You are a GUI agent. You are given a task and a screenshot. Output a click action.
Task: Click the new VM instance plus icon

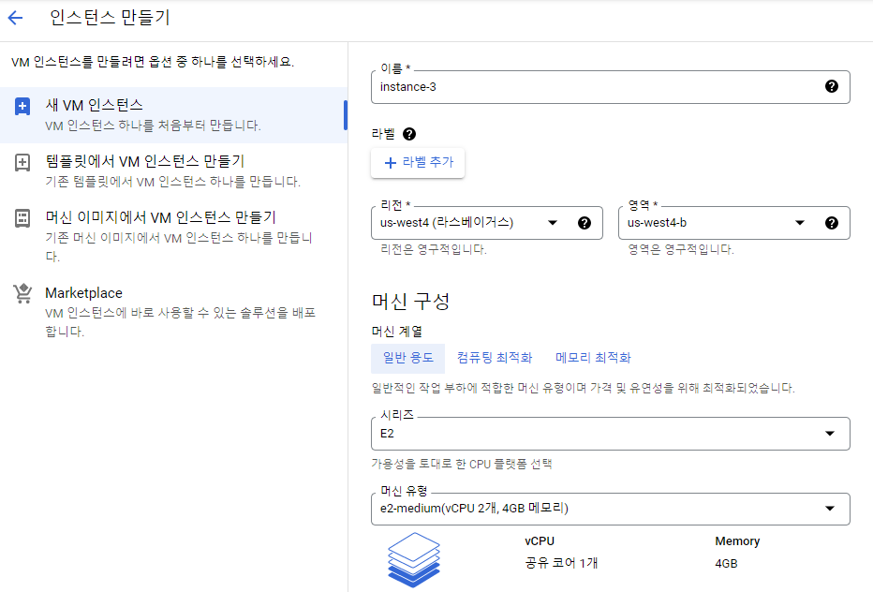point(22,106)
